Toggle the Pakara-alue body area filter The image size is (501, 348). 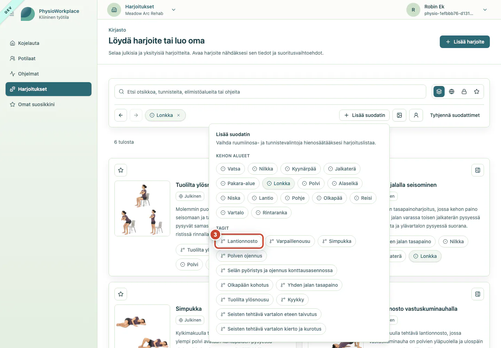pyautogui.click(x=238, y=183)
